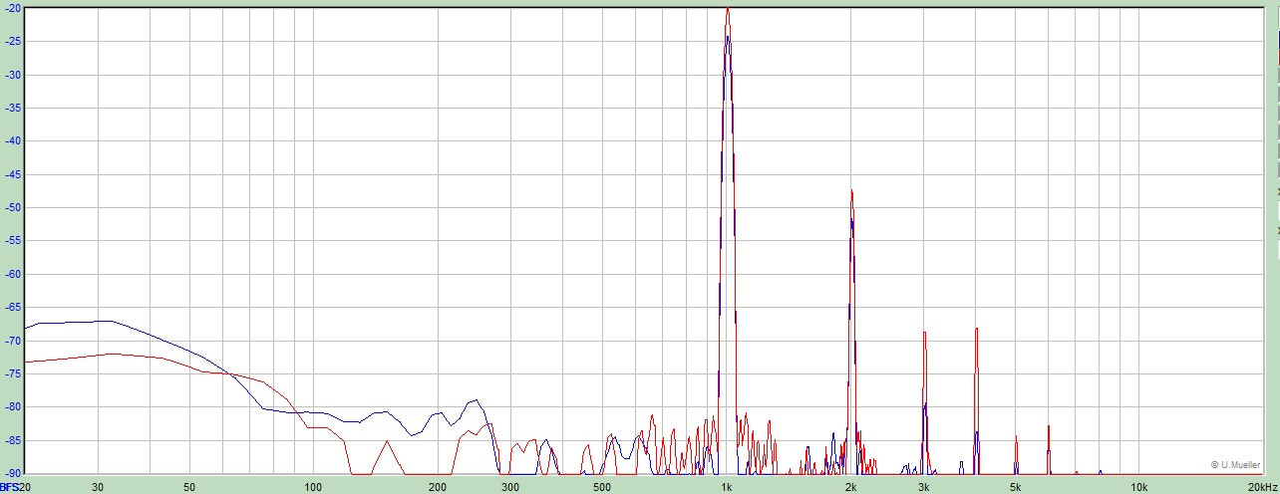Click the 1k frequency axis label

[x=727, y=487]
